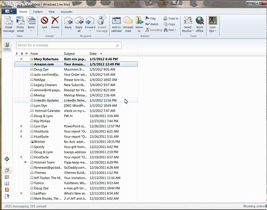267x210 pixels.
Task: Create a new Photo email
Action: 20,24
